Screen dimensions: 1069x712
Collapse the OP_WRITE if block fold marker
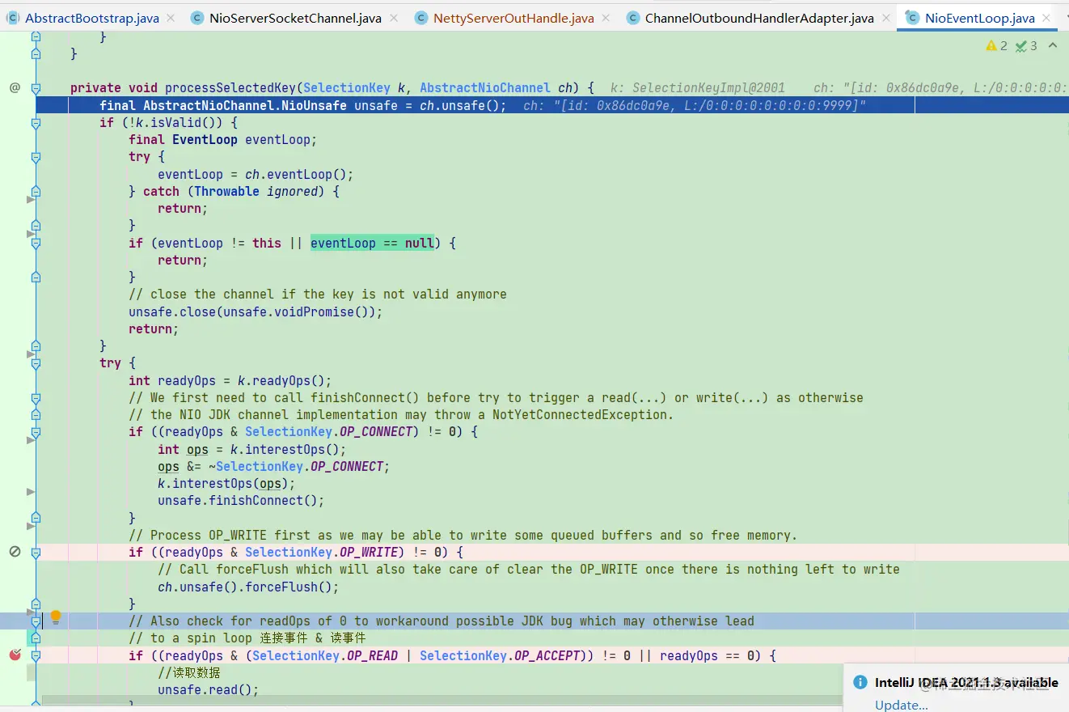coord(36,553)
